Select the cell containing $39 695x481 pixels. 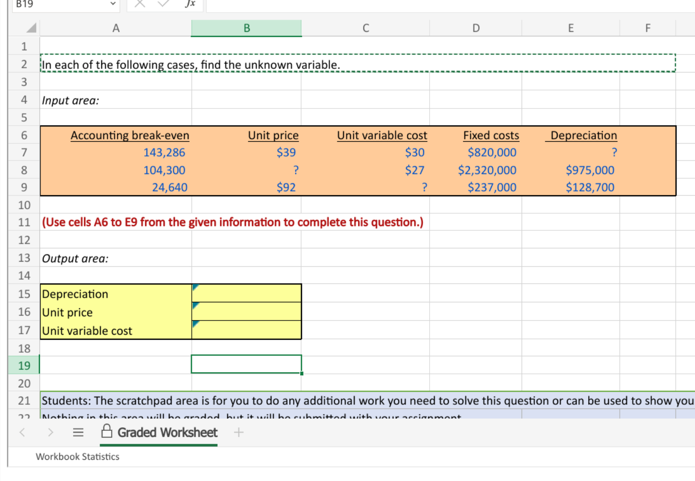(x=246, y=152)
